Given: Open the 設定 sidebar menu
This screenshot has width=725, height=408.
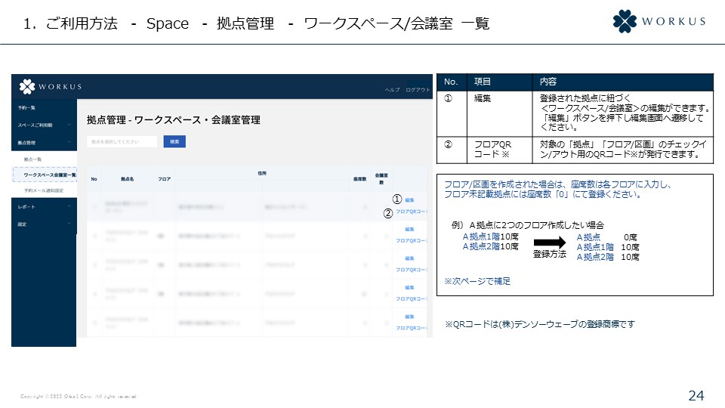Looking at the screenshot, I should tap(22, 224).
